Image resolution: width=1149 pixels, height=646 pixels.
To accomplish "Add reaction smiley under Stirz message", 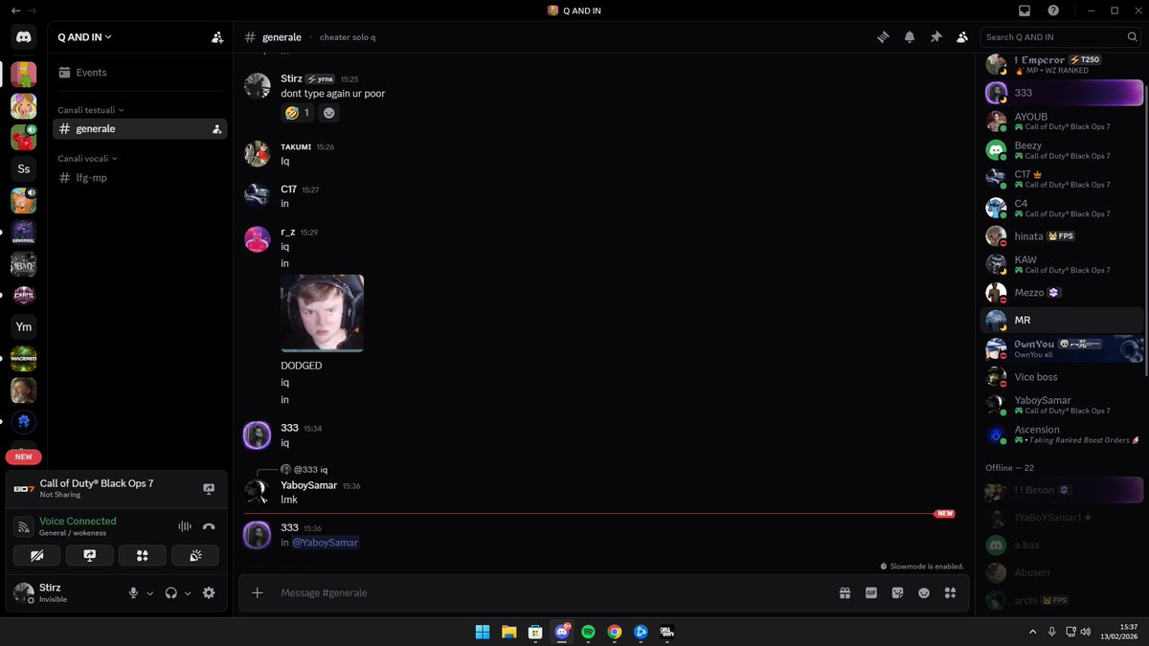I will click(328, 113).
